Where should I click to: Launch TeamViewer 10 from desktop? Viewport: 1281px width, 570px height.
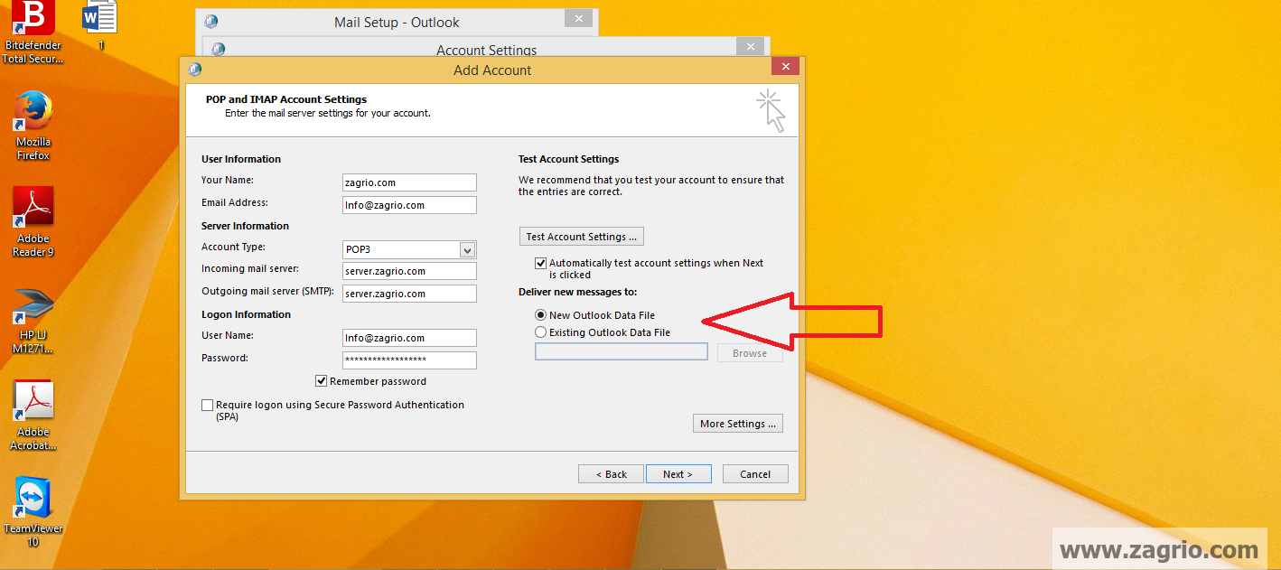33,512
